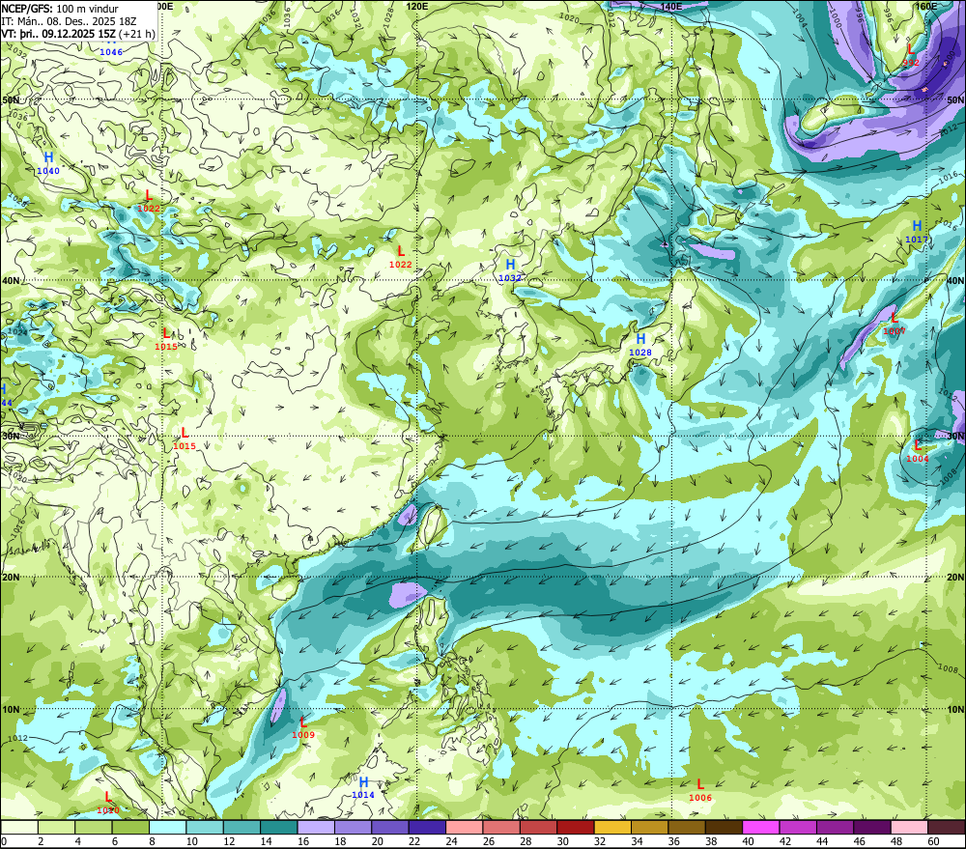Click the L 1004 low pressure marker
Image resolution: width=966 pixels, height=849 pixels.
(x=918, y=451)
